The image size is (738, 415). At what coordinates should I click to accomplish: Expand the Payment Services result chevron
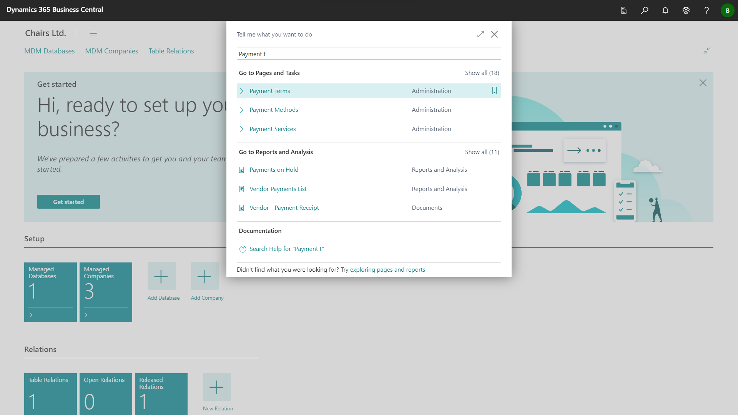(242, 129)
